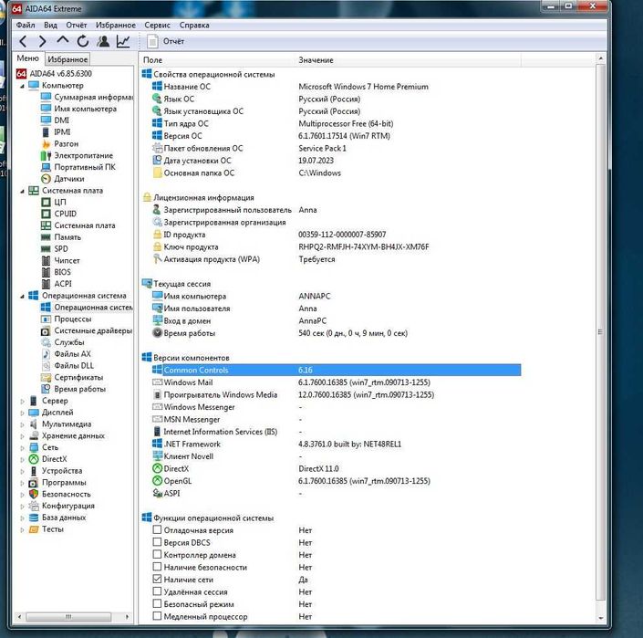Image resolution: width=643 pixels, height=638 pixels.
Task: Expand the Хранение данных tree node
Action: tap(22, 436)
